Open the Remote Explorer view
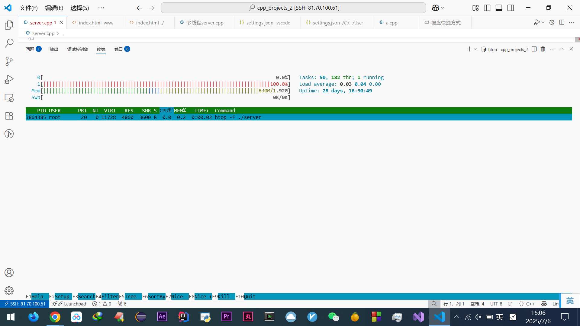The image size is (580, 326). tap(9, 98)
